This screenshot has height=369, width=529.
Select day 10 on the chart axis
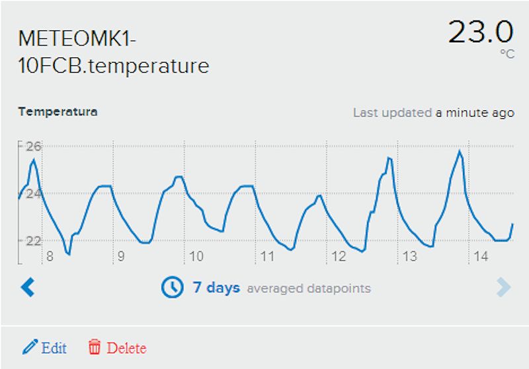pos(196,257)
